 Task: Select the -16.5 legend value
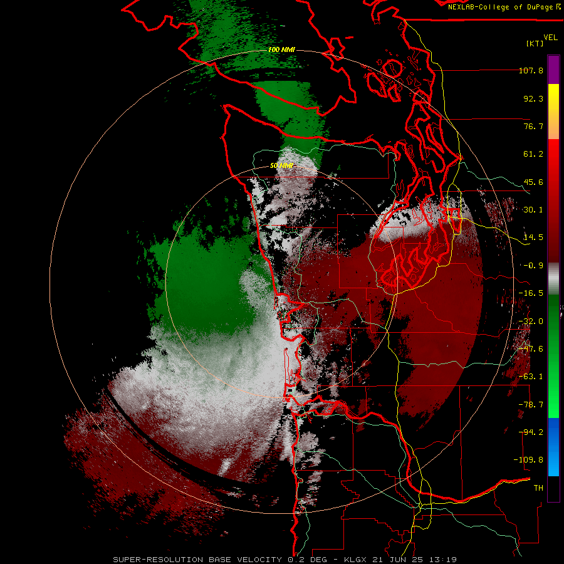[531, 293]
